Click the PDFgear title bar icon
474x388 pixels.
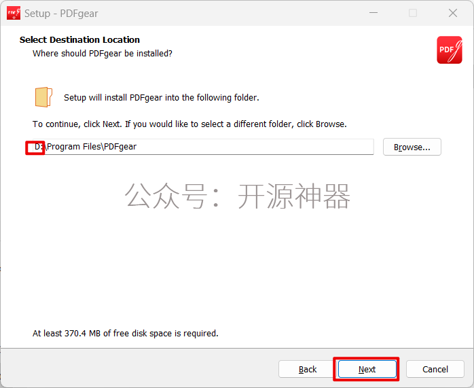(x=14, y=13)
